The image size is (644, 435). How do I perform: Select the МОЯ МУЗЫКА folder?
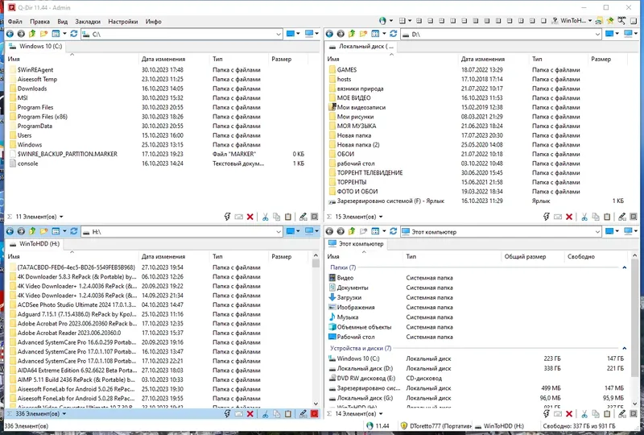(357, 126)
